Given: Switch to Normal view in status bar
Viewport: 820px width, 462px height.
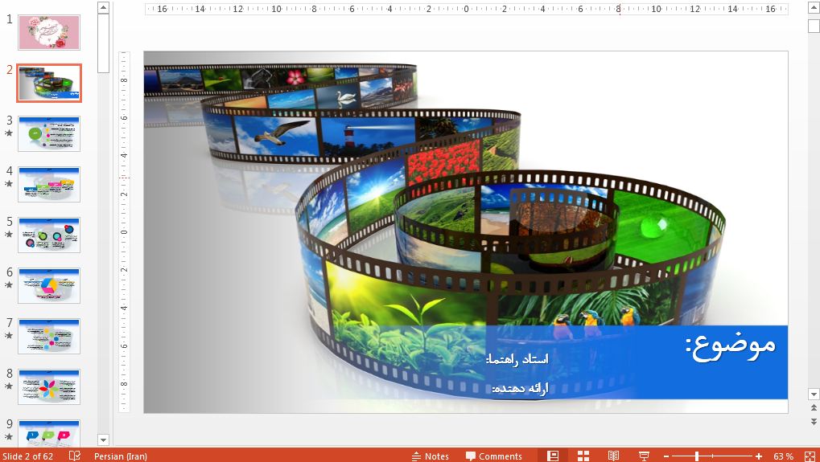Looking at the screenshot, I should pos(553,456).
